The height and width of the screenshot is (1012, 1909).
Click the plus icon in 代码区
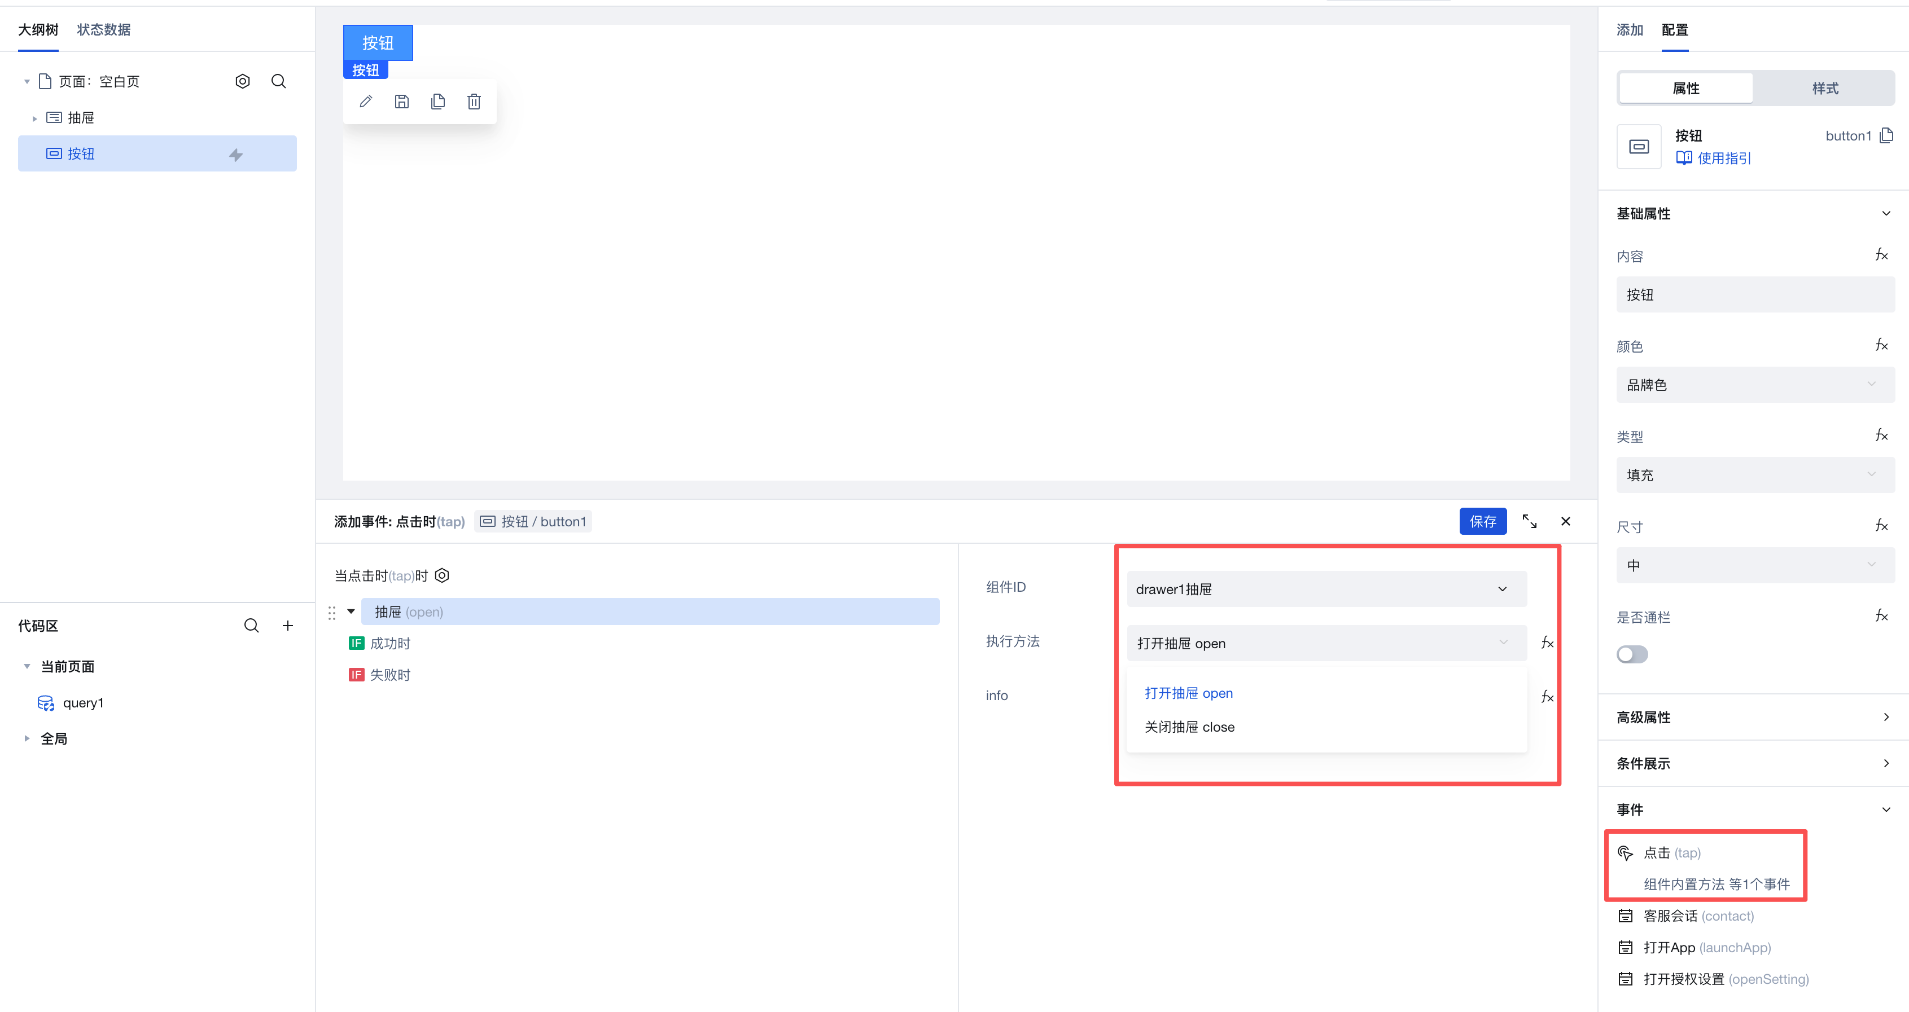coord(287,626)
